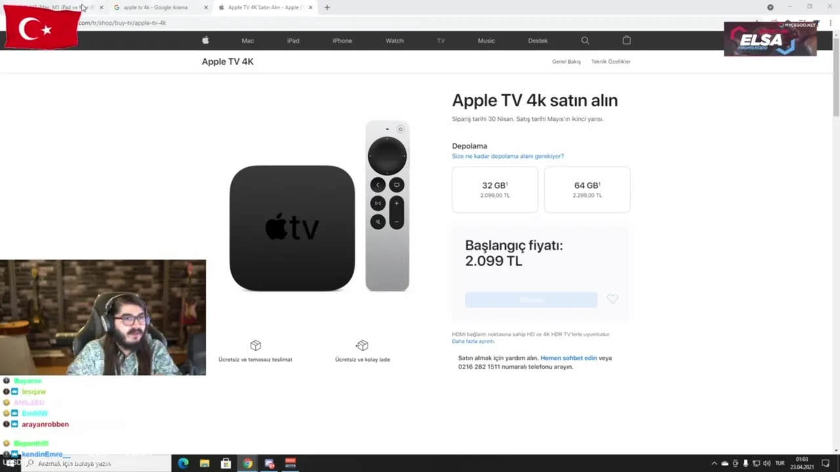Go to Genel Bakış section

[566, 62]
